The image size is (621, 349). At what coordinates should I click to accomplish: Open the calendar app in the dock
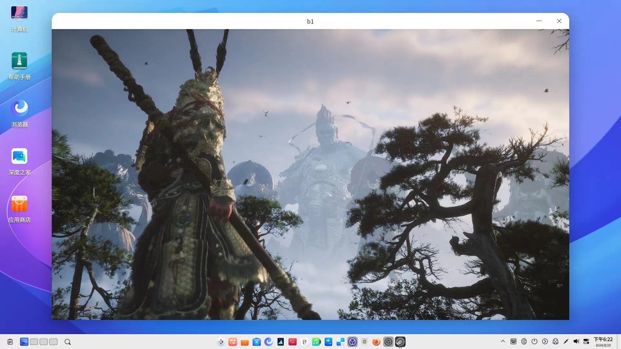[304, 342]
